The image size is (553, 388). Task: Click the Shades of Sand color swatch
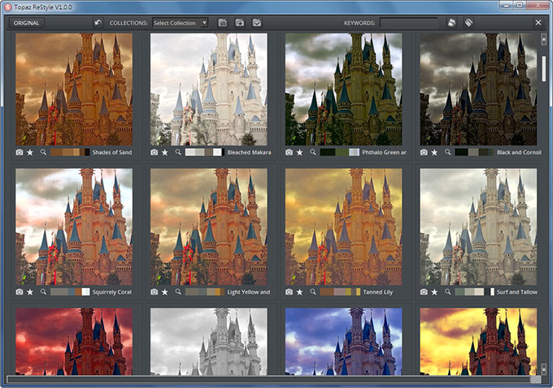pos(70,152)
